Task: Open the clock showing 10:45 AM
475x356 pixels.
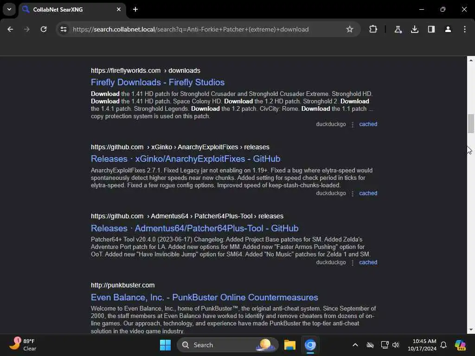Action: point(422,345)
